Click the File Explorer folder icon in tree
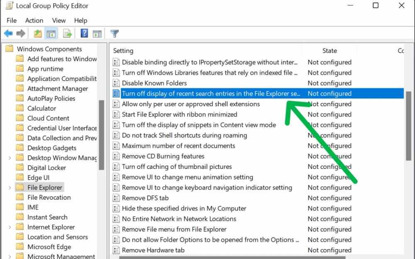This screenshot has width=415, height=259. (x=20, y=187)
